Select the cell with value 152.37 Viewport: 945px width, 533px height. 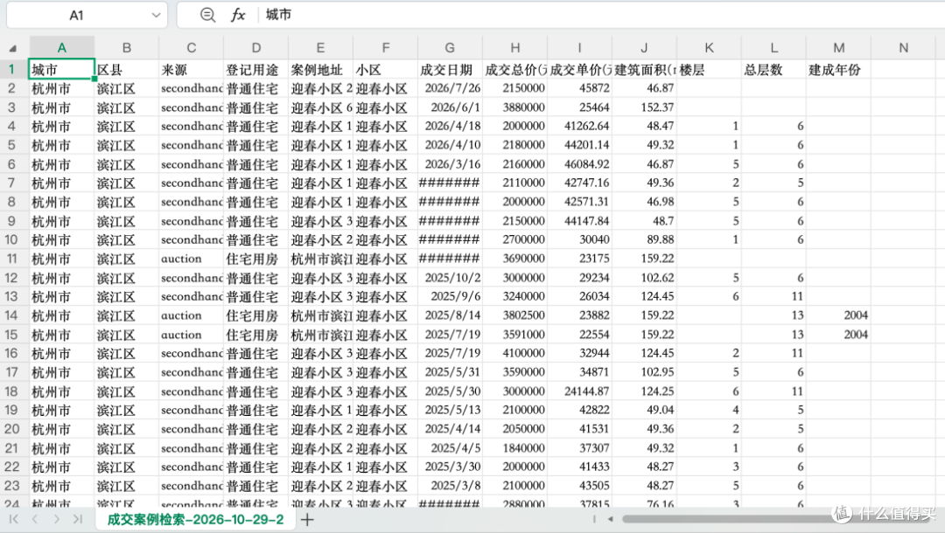(x=644, y=107)
